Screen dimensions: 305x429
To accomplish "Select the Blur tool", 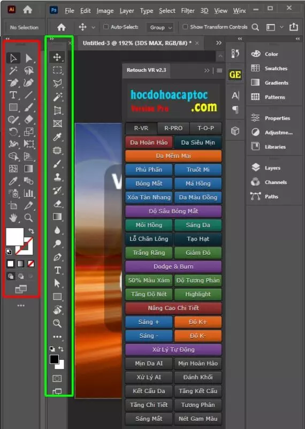I will (57, 231).
